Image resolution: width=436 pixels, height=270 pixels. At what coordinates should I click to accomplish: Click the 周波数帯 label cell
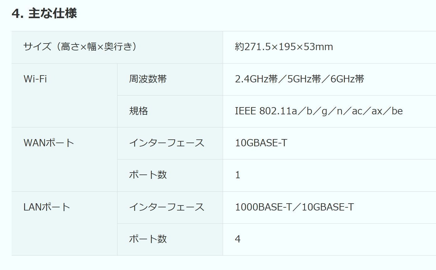(148, 79)
